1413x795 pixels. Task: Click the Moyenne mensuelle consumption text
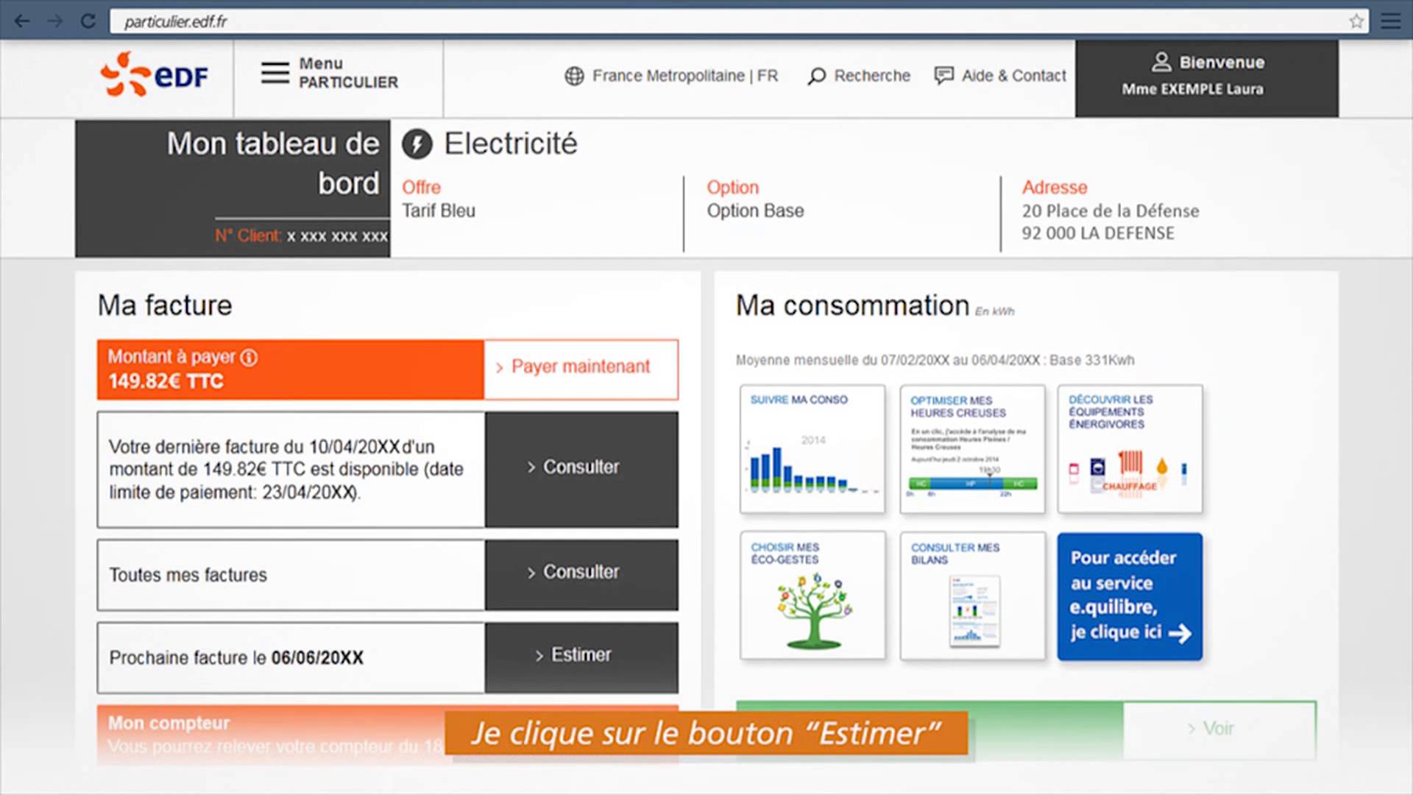tap(935, 361)
